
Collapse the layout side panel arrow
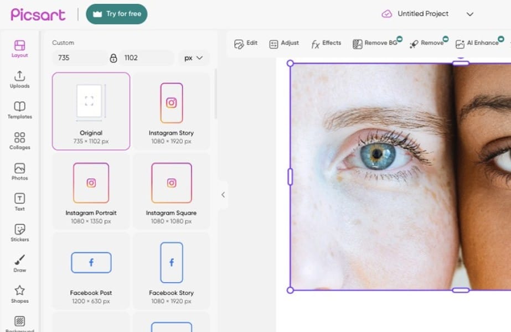click(223, 195)
